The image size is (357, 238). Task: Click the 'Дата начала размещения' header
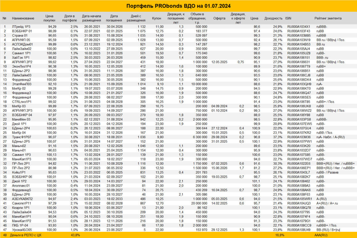(x=91, y=18)
